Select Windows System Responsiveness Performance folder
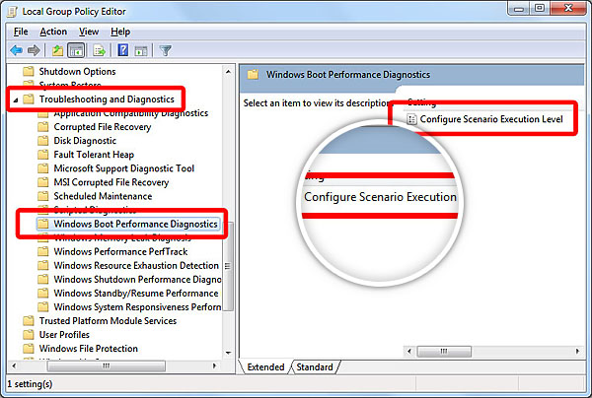The width and height of the screenshot is (592, 398). [x=137, y=307]
